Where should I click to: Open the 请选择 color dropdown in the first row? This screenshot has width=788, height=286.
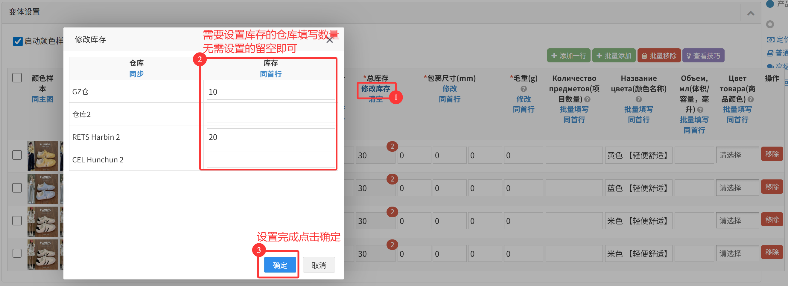(737, 155)
